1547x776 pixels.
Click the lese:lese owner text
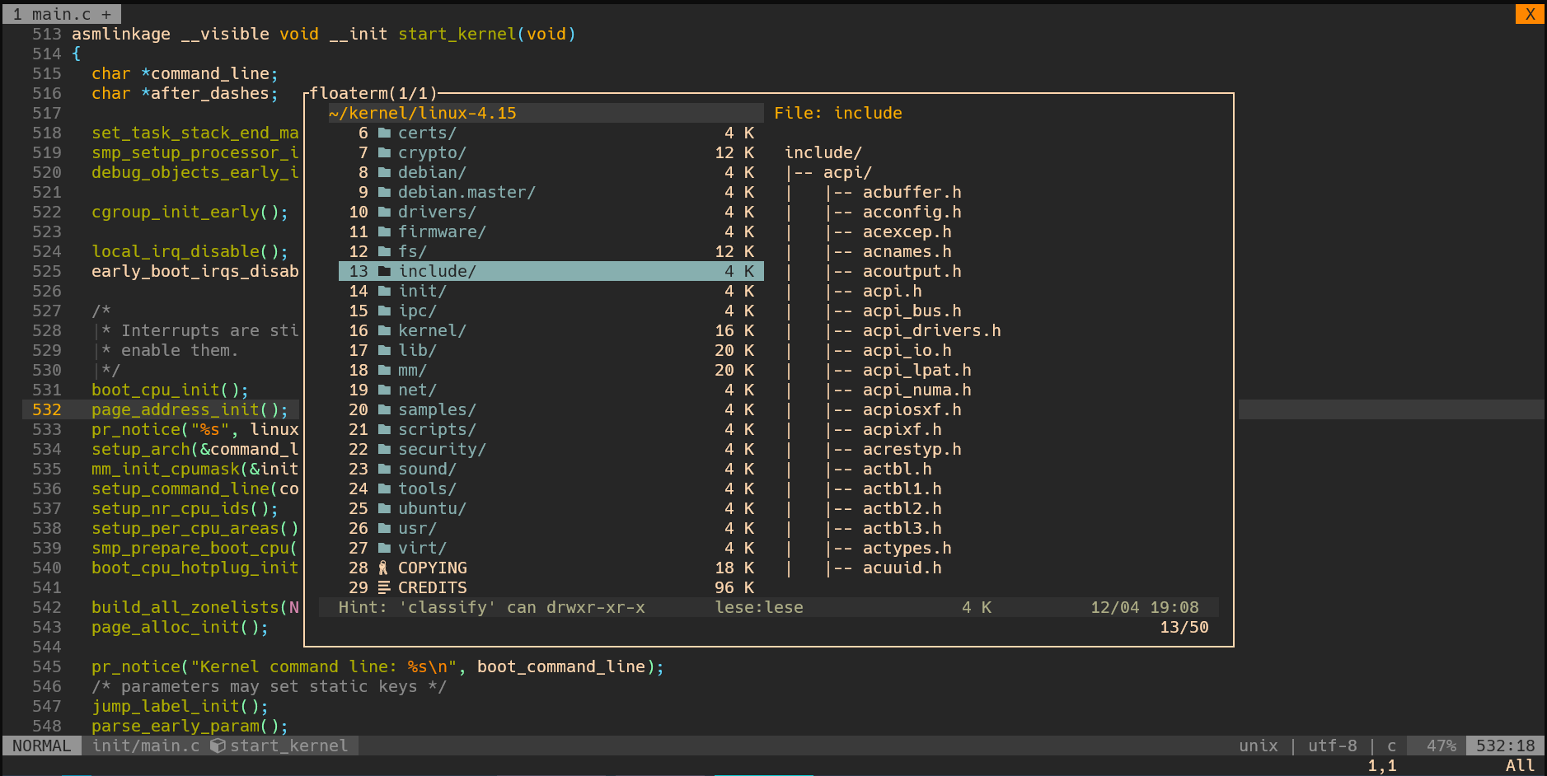pos(759,607)
